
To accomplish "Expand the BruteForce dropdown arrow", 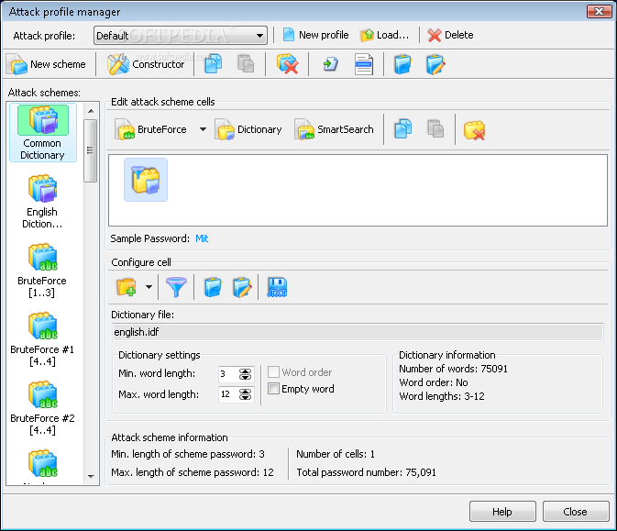I will [203, 129].
